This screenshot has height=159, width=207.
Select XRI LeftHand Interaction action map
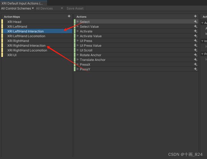click(37, 31)
